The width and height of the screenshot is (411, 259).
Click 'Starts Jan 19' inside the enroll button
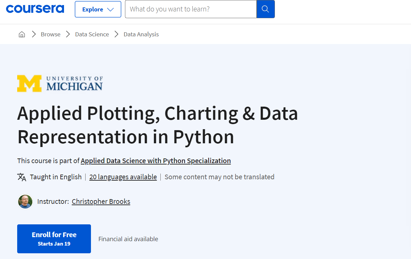click(54, 244)
